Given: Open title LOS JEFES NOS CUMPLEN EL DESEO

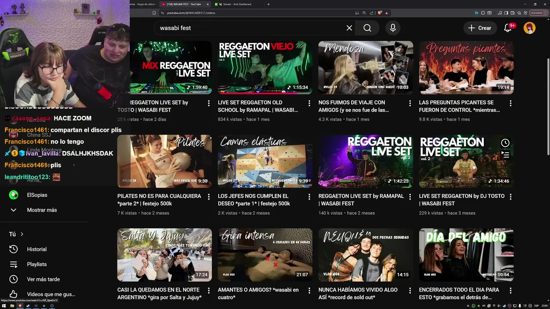Looking at the screenshot, I should [x=254, y=200].
